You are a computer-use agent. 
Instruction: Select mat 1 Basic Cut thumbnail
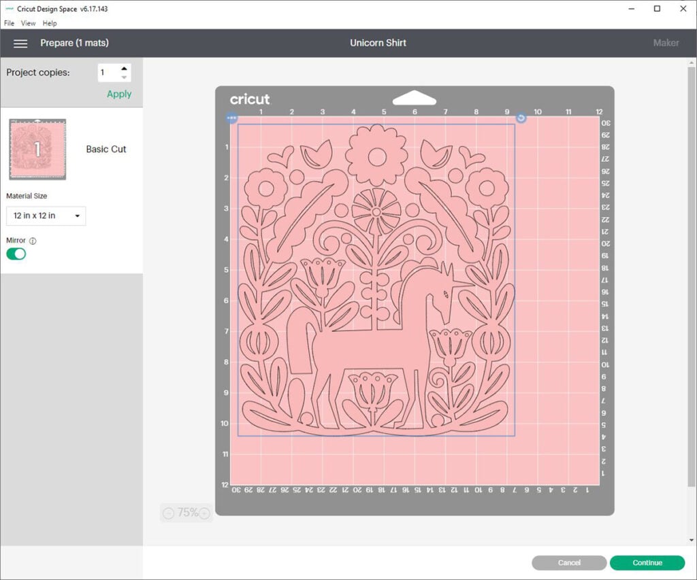pyautogui.click(x=38, y=149)
